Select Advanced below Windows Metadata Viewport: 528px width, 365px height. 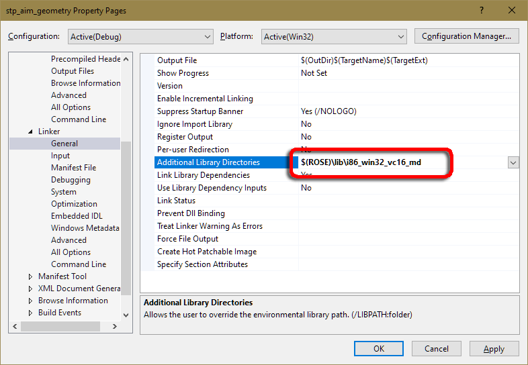[x=69, y=240]
